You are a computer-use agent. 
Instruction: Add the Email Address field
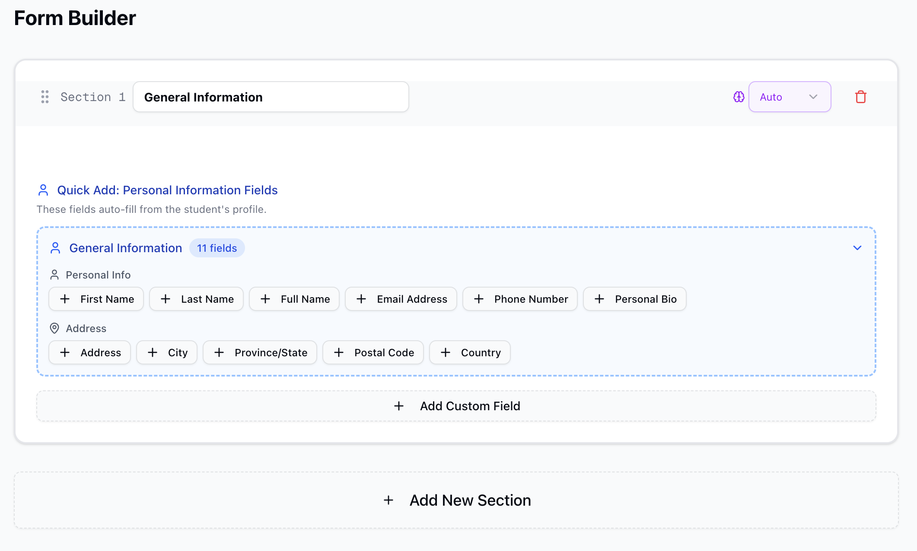pyautogui.click(x=401, y=298)
